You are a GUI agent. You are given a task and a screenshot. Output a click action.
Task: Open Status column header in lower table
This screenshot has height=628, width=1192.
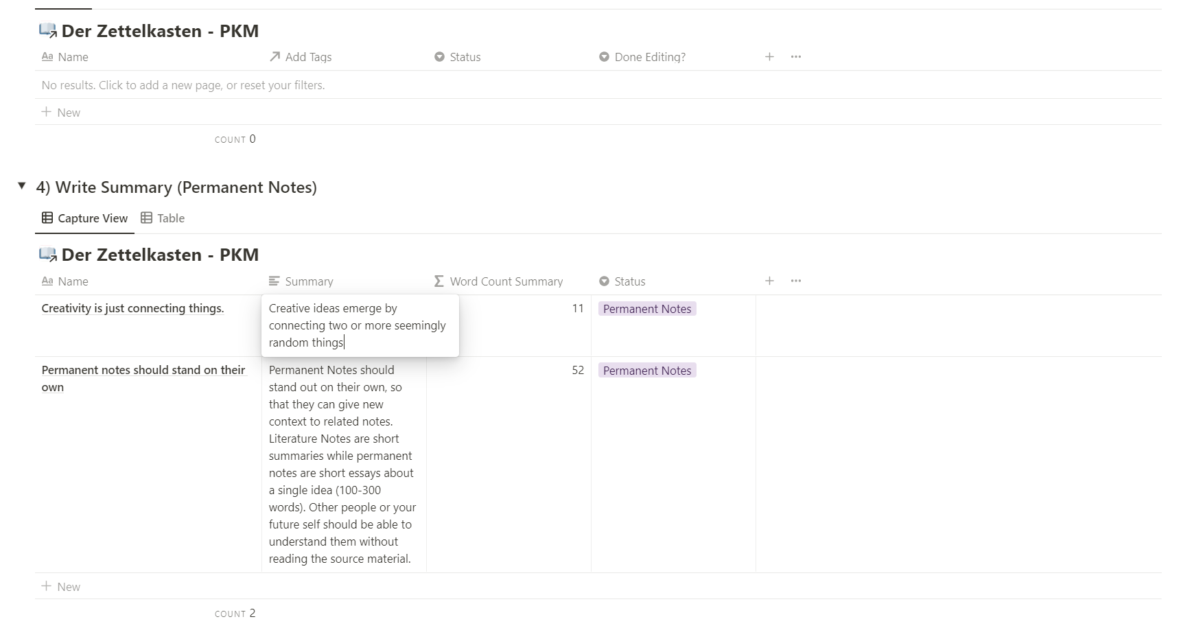pos(622,281)
